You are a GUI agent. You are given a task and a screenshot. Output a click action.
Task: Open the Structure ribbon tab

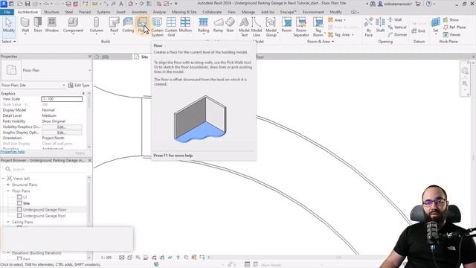coord(51,12)
